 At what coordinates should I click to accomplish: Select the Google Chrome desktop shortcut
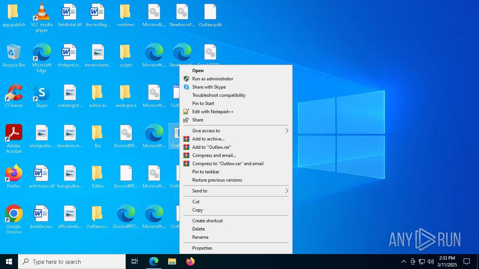click(13, 214)
